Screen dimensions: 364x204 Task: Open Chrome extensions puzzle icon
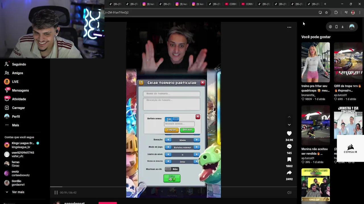(x=336, y=12)
